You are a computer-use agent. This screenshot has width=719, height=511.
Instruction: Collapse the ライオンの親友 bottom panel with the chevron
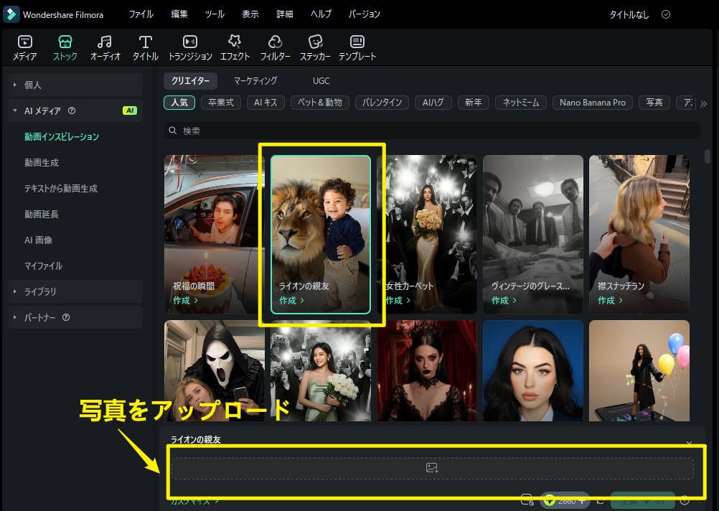tap(688, 443)
